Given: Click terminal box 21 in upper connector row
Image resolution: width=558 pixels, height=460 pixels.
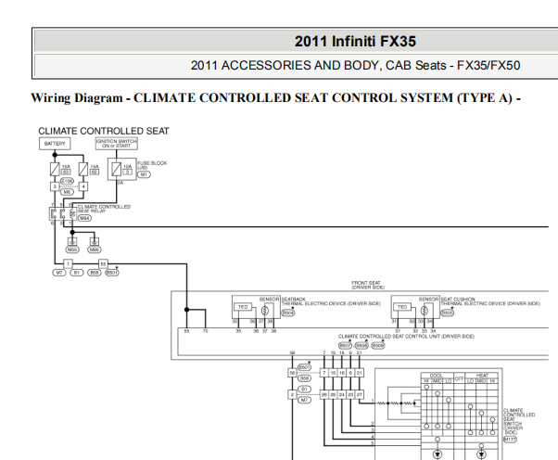Looking at the screenshot, I should tap(360, 373).
